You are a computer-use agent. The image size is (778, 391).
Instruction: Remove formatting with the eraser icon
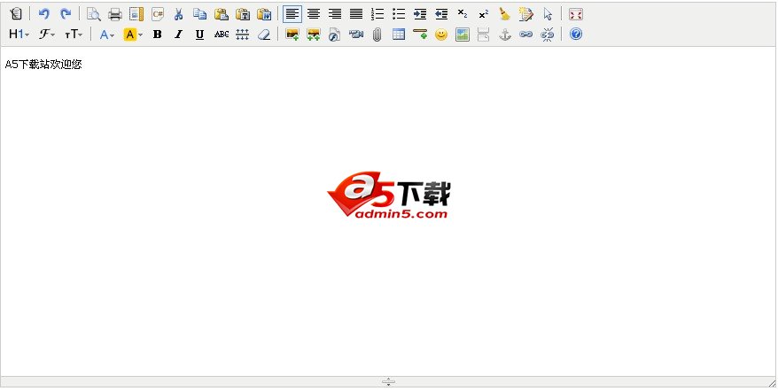(264, 34)
